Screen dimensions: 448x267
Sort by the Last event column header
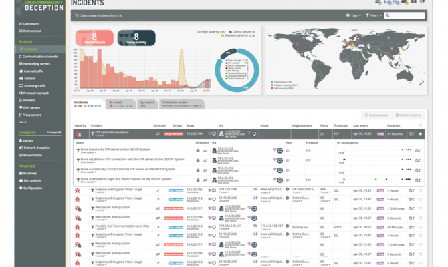(x=360, y=125)
